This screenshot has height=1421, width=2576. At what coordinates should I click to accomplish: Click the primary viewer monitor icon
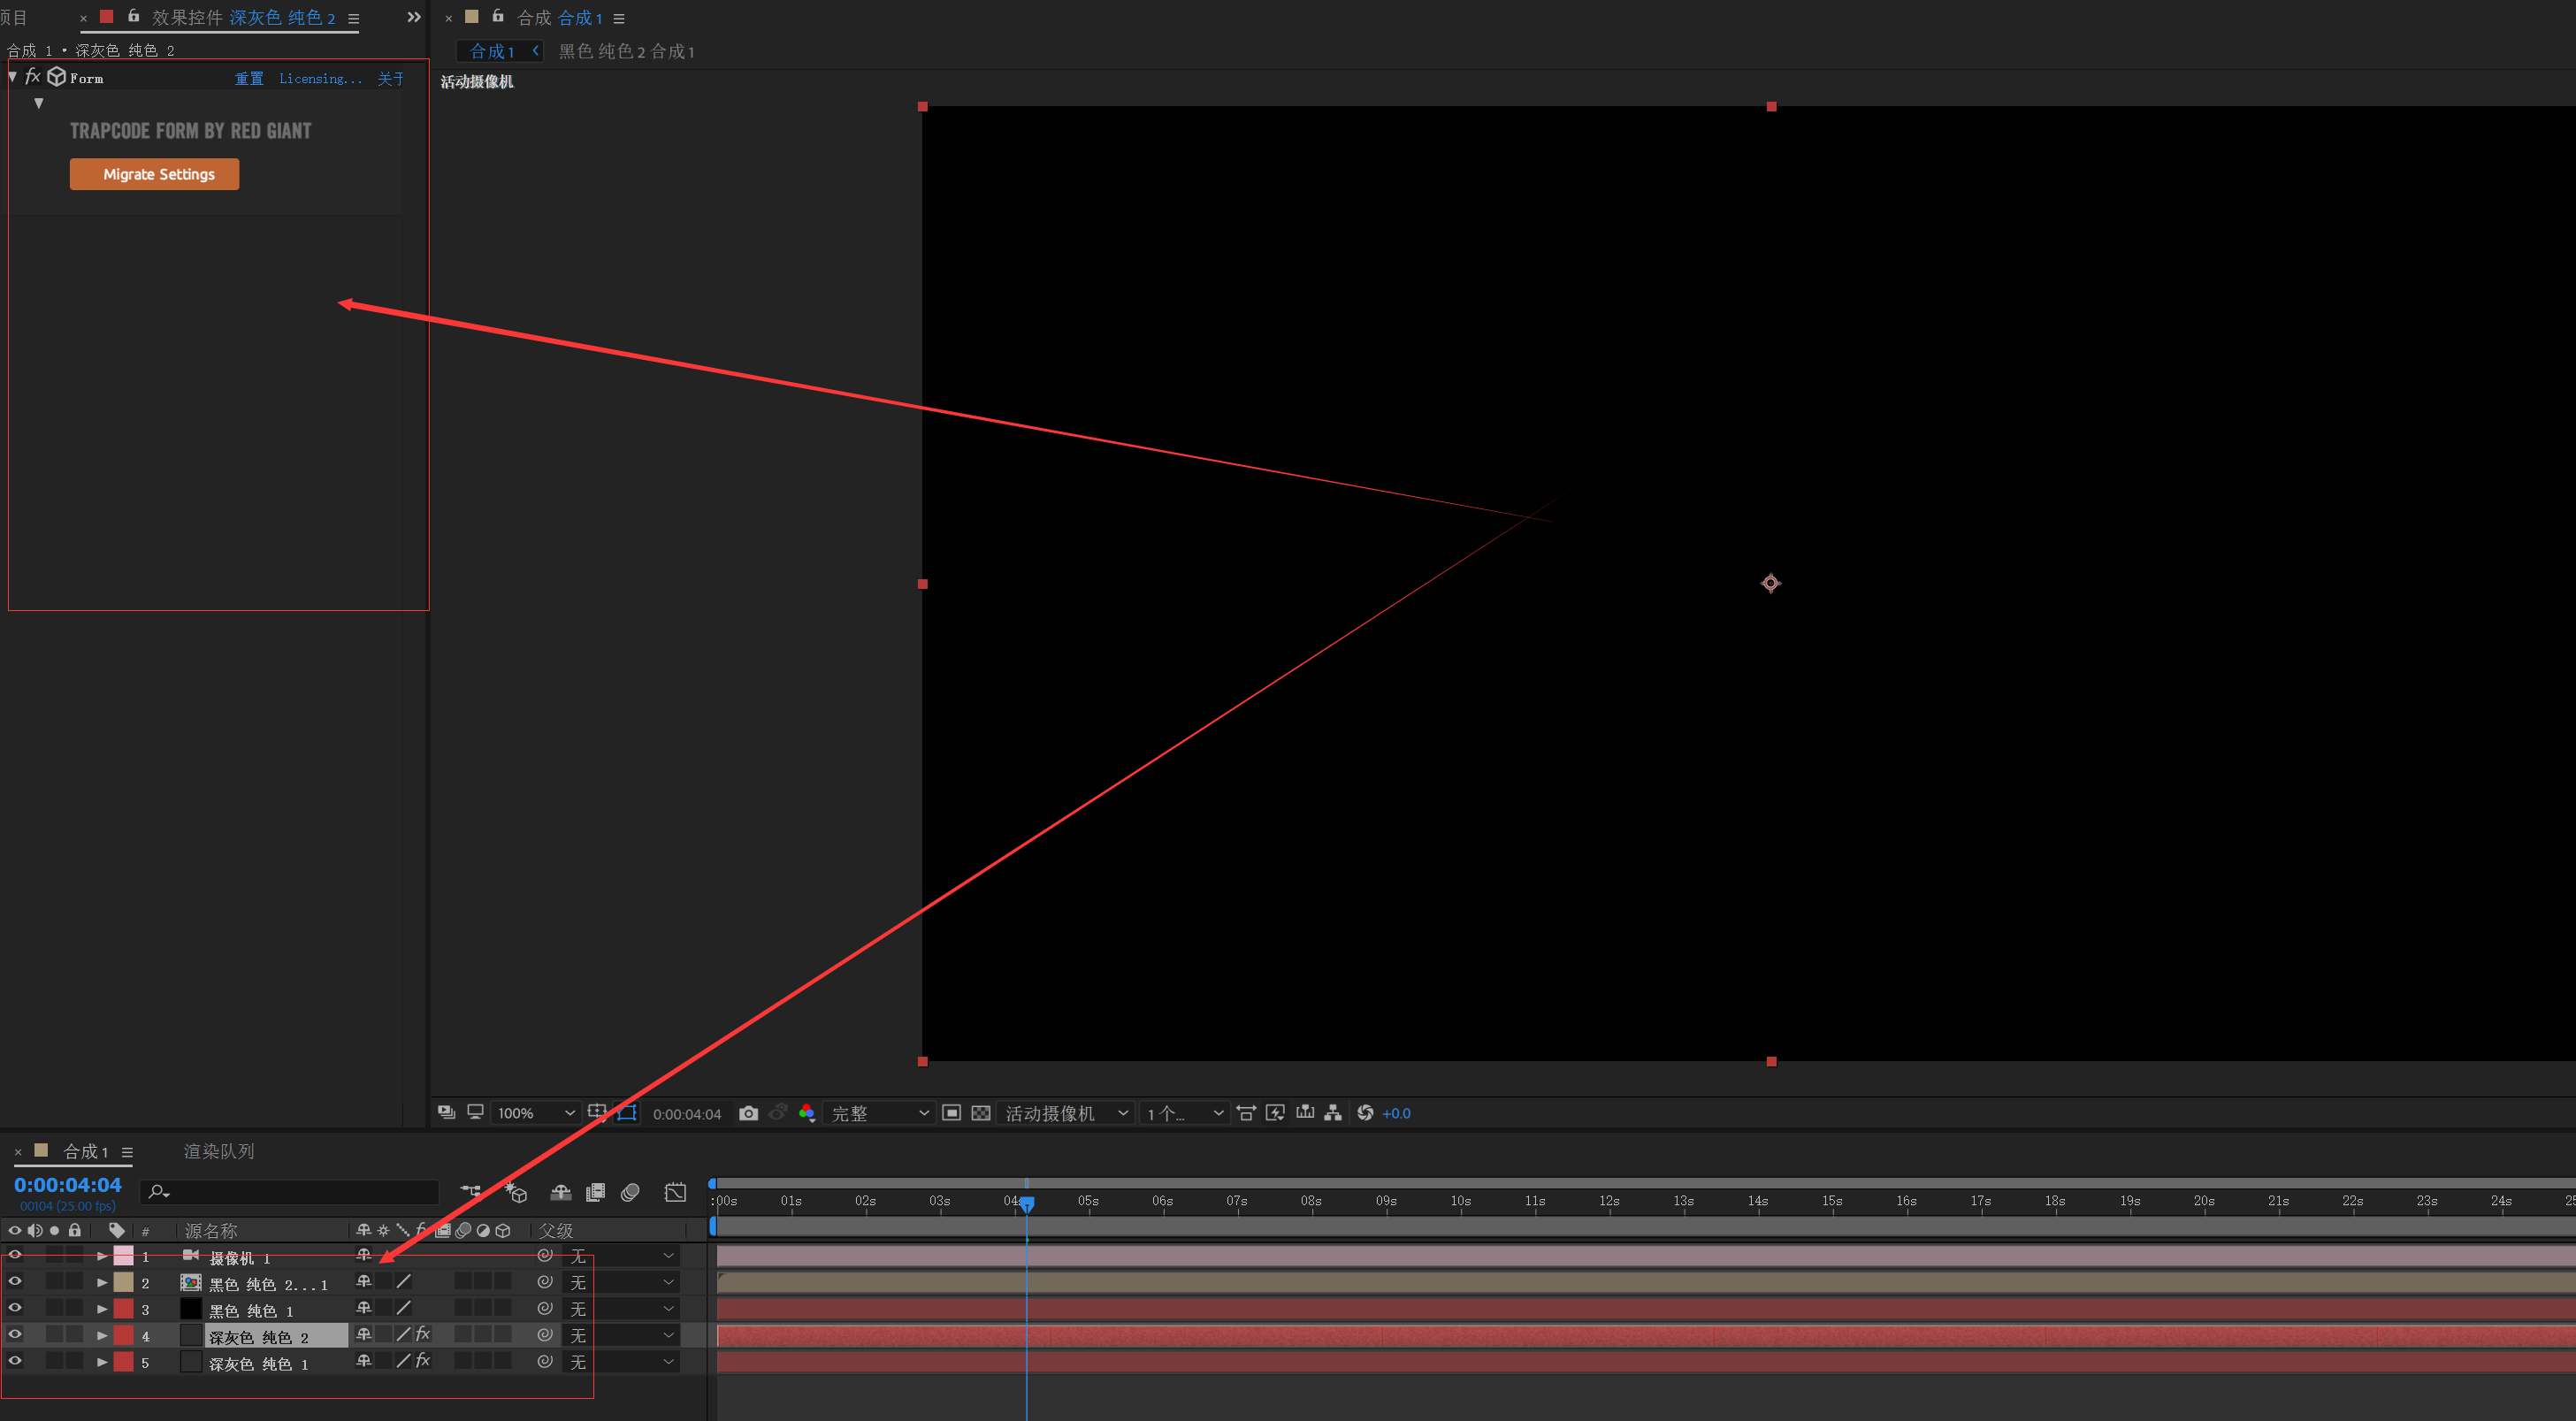[476, 1113]
